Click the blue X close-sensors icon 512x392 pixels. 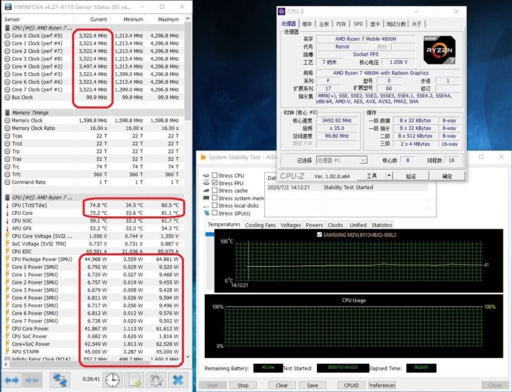pyautogui.click(x=178, y=380)
